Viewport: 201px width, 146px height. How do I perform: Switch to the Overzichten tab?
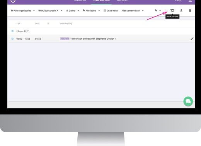click(x=101, y=1)
